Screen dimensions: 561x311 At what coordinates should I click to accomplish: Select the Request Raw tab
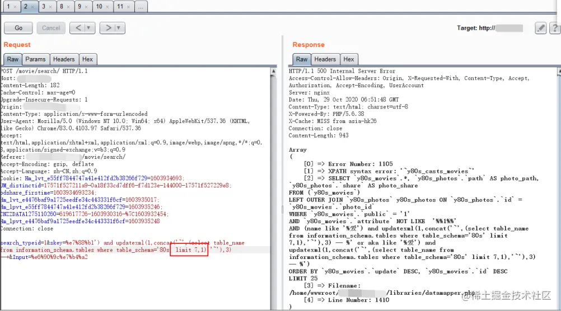(12, 59)
